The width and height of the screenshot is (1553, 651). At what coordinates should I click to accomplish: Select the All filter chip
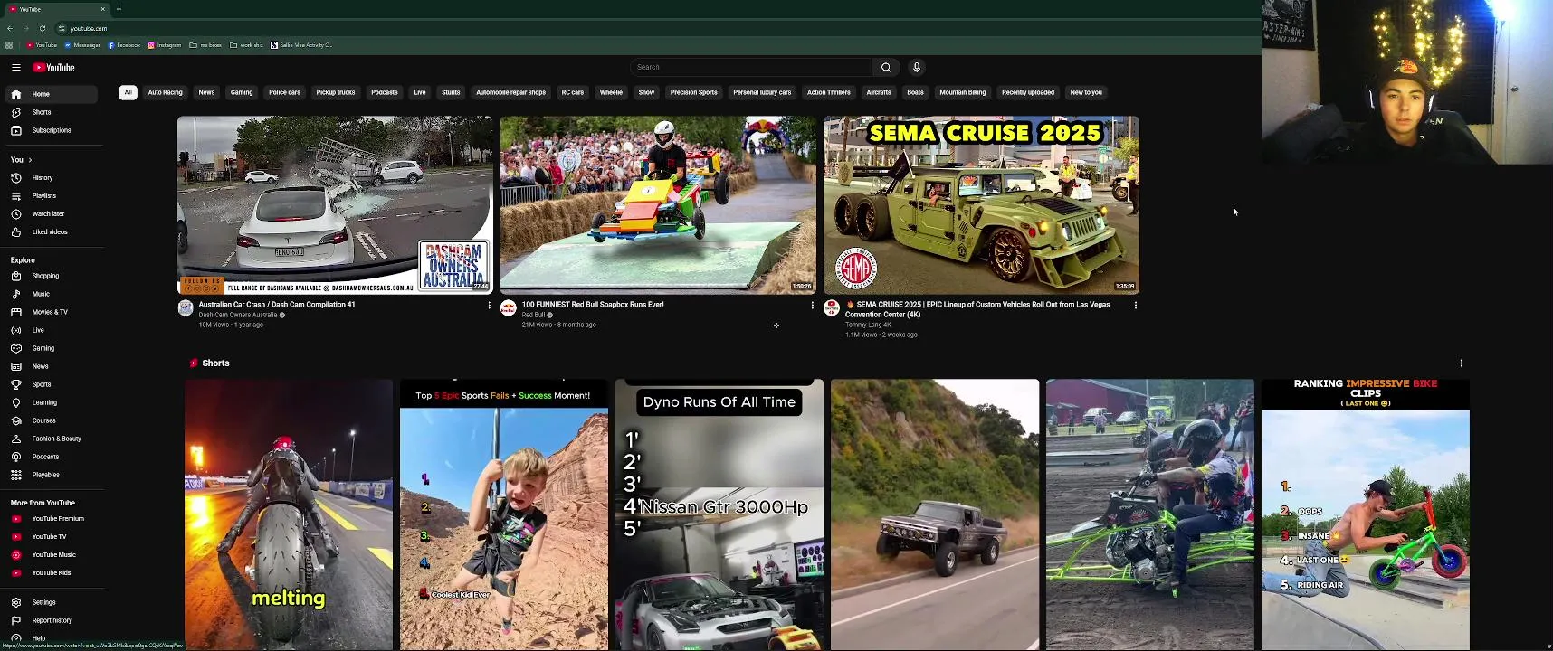128,92
